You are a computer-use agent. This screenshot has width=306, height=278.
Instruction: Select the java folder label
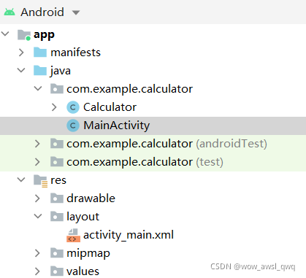click(61, 71)
